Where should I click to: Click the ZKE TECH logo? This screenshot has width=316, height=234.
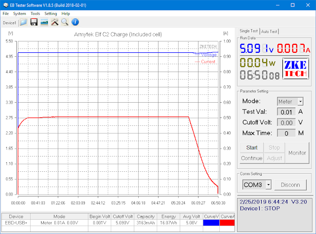point(295,69)
